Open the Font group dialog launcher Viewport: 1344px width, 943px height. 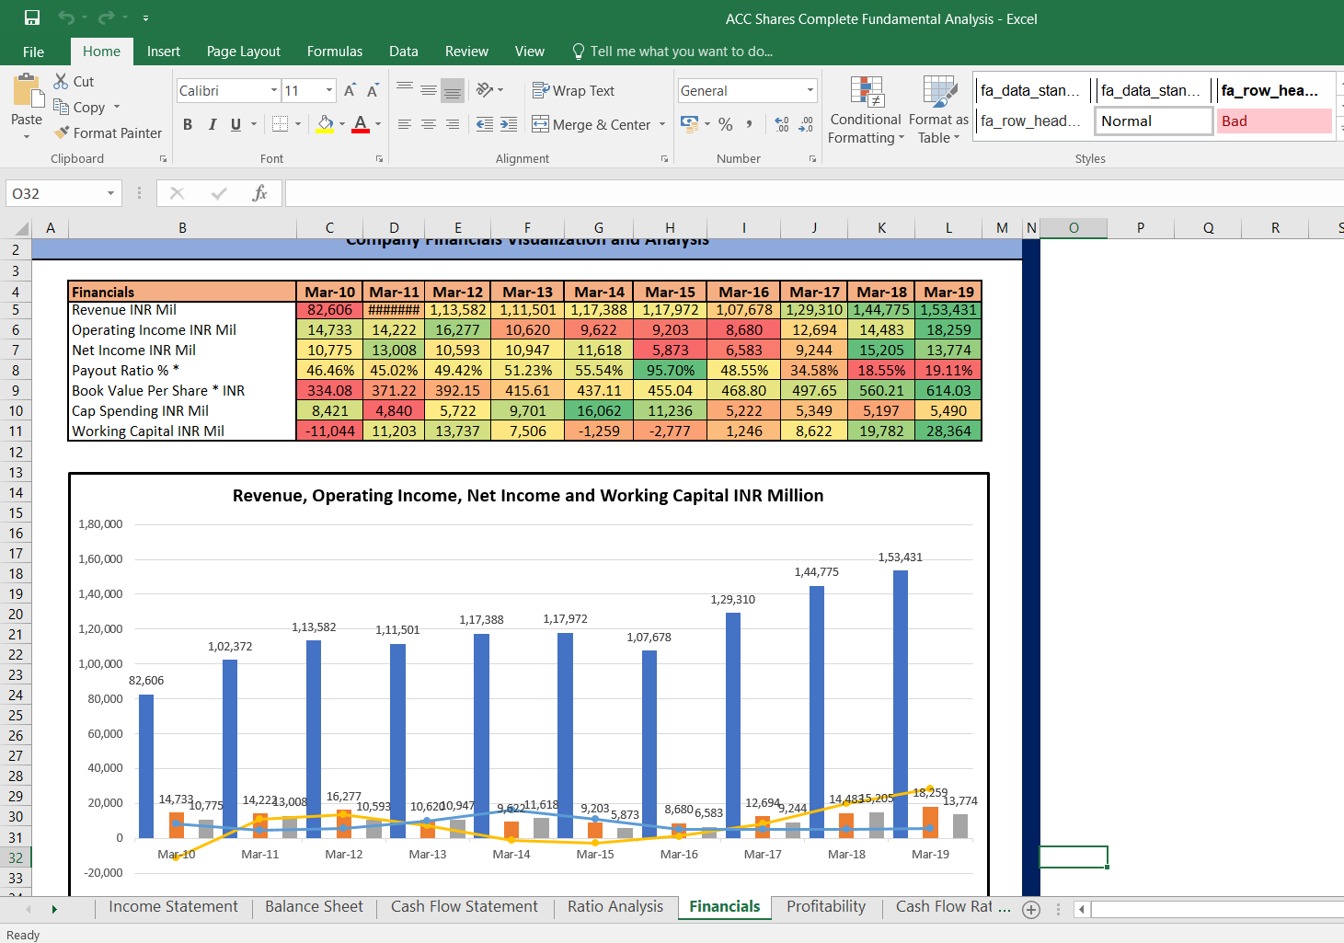click(x=379, y=159)
